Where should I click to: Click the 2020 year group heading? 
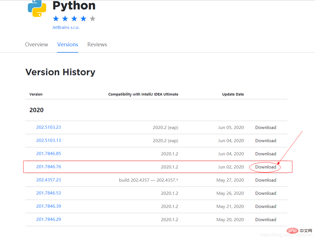tap(36, 110)
